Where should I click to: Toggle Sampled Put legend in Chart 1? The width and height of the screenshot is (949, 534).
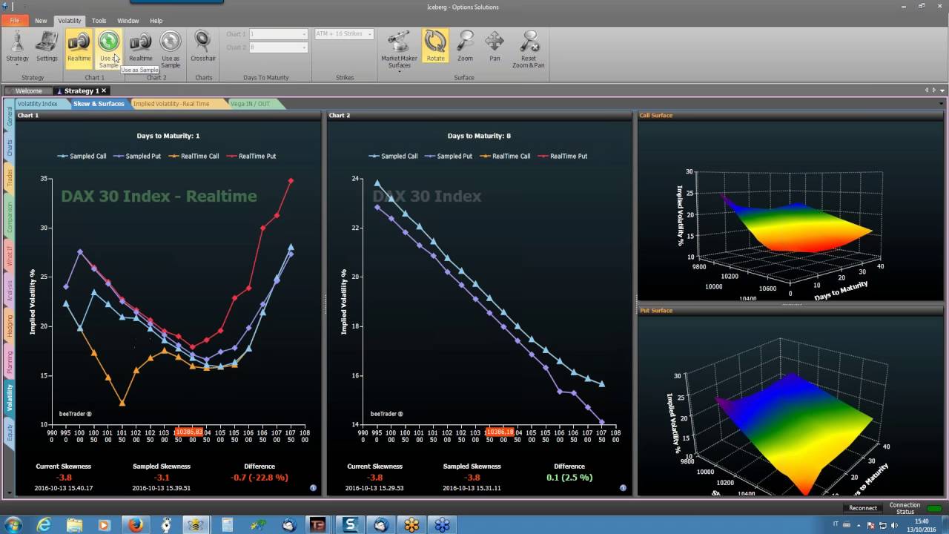[138, 156]
